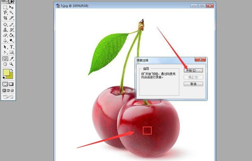This screenshot has height=161, width=252.
Task: Select the Lasso tool
Action: pyautogui.click(x=5, y=12)
